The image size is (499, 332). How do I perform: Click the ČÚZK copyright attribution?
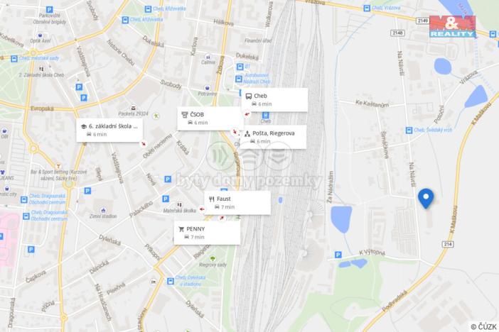tap(484, 326)
